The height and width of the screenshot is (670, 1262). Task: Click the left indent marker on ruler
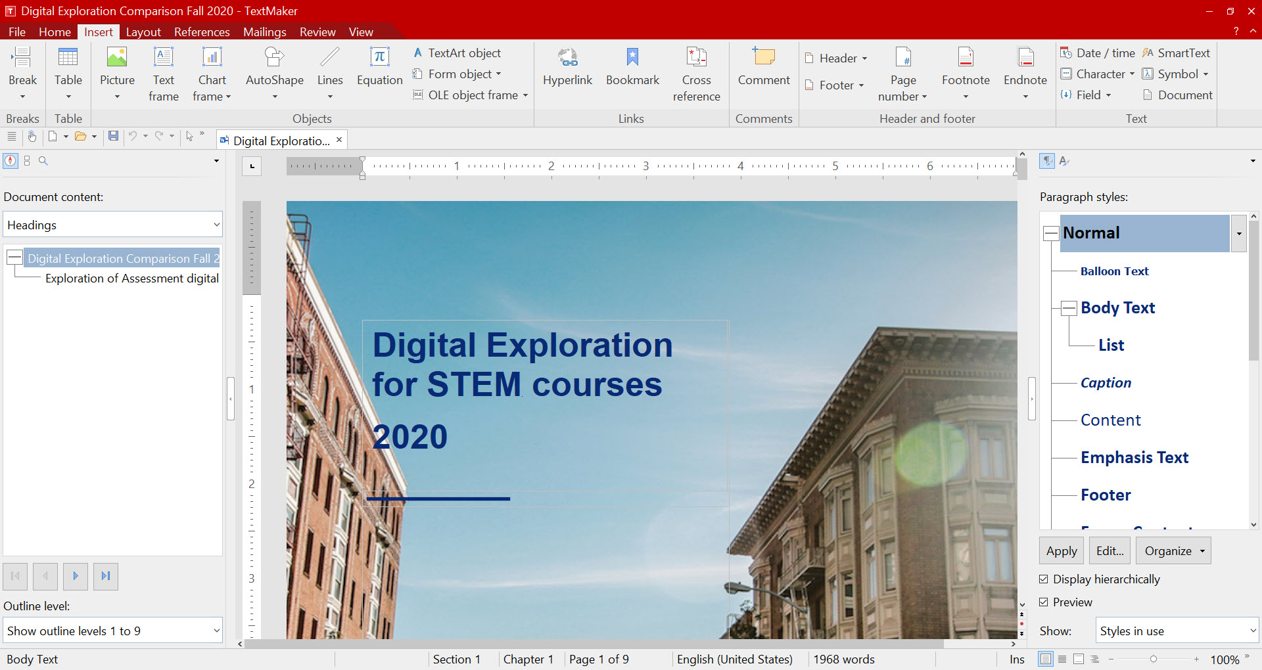pos(362,175)
